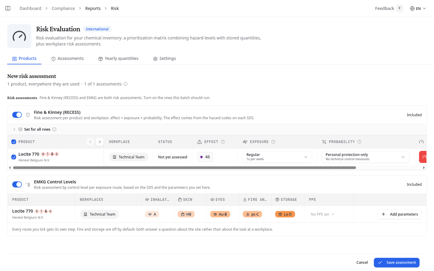
Task: Go to Compliance breadcrumb
Action: (63, 8)
